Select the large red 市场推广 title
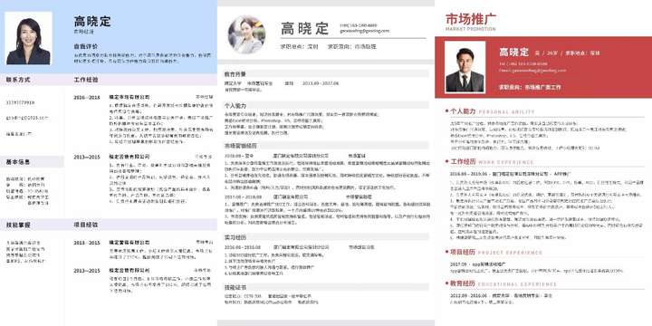The height and width of the screenshot is (326, 652). pos(470,19)
